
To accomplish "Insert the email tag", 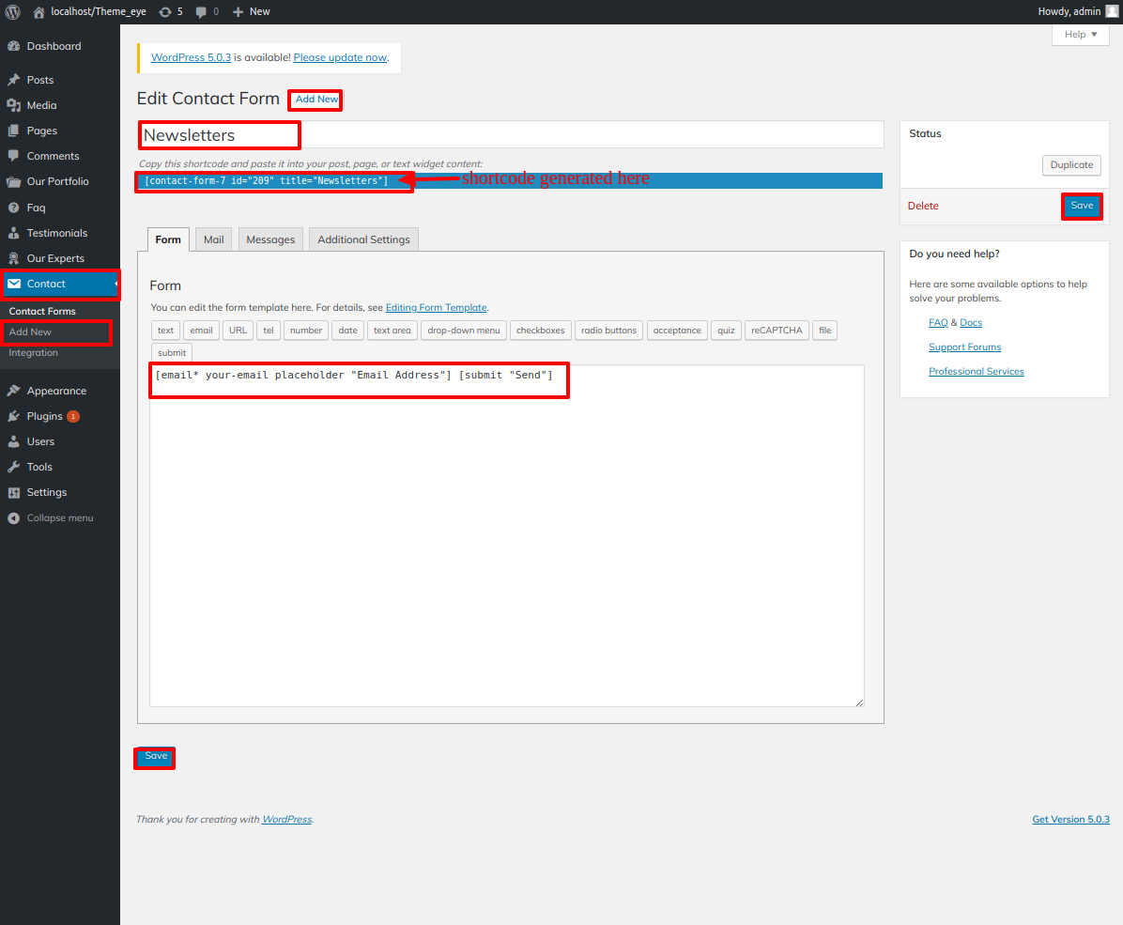I will tap(201, 331).
